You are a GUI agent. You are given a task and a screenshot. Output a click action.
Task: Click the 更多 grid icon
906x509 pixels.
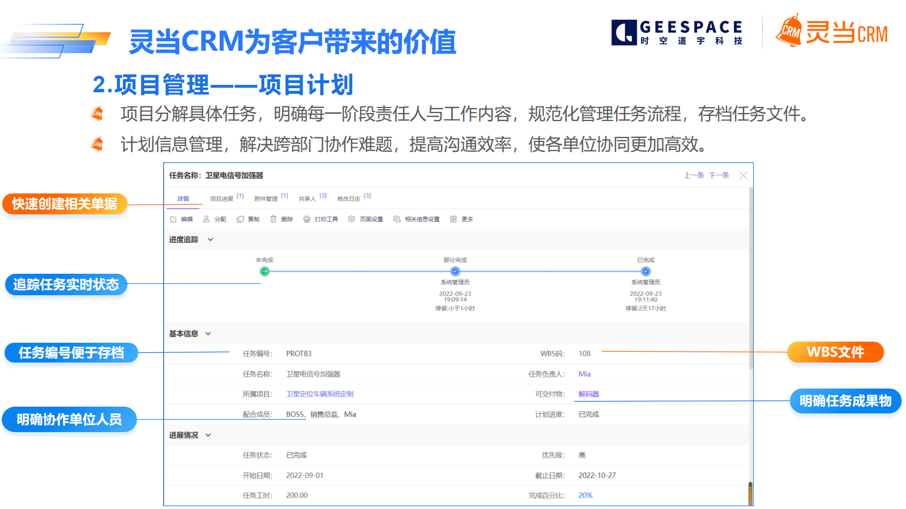454,219
